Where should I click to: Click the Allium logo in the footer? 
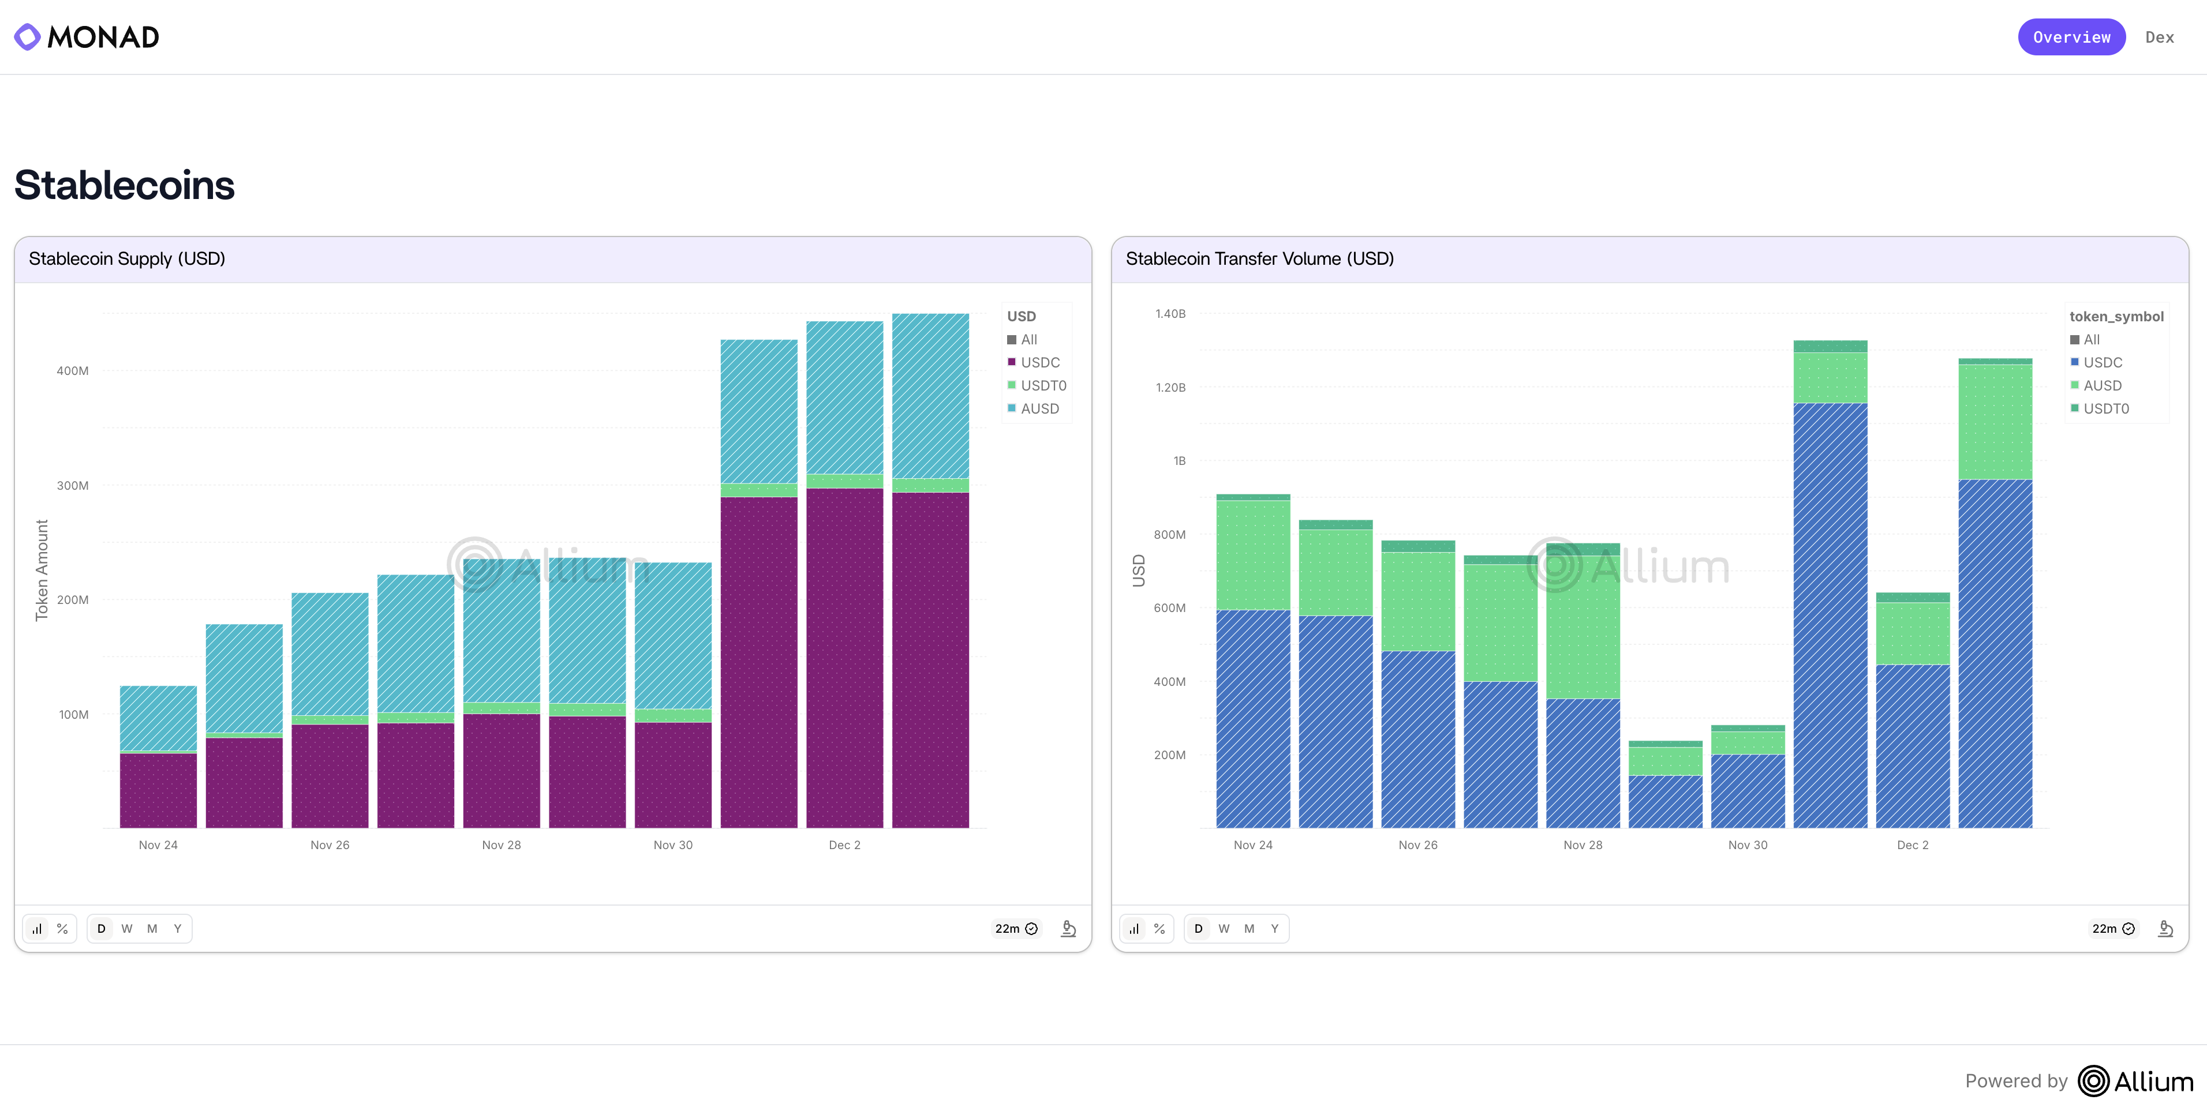[2136, 1081]
